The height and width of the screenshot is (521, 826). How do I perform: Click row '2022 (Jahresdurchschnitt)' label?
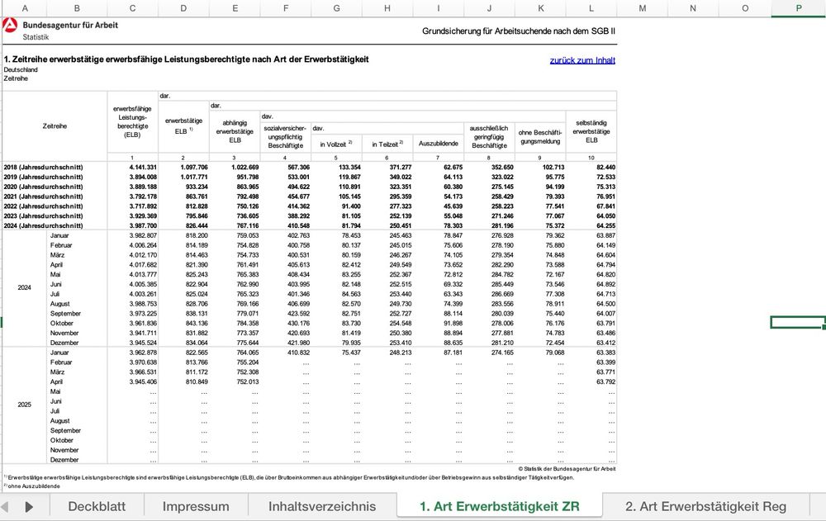pyautogui.click(x=43, y=206)
